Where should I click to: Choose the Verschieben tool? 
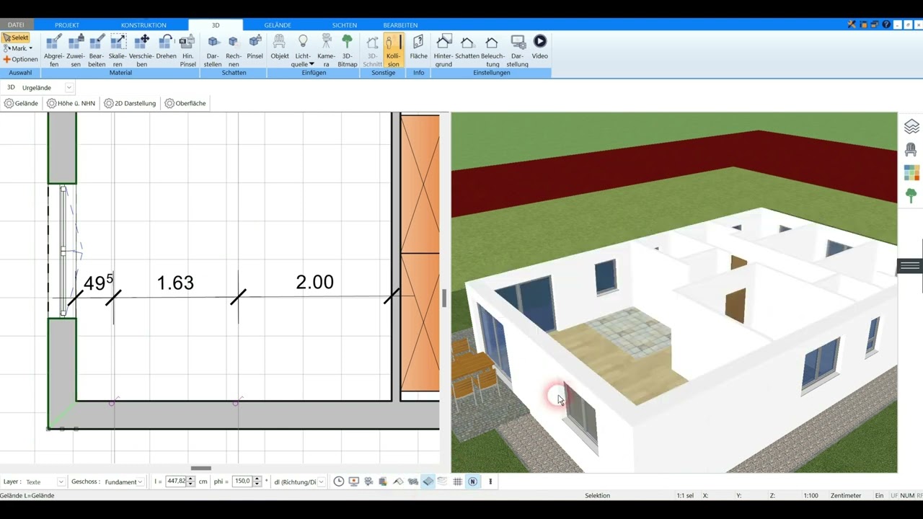[x=141, y=50]
